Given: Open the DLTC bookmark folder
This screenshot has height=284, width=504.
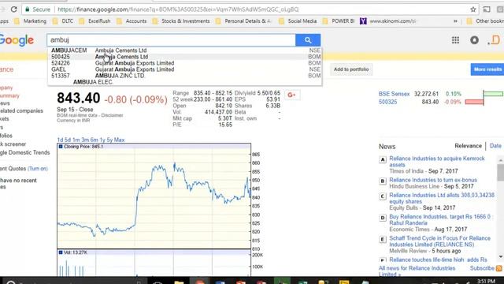Looking at the screenshot, I should coord(63,21).
